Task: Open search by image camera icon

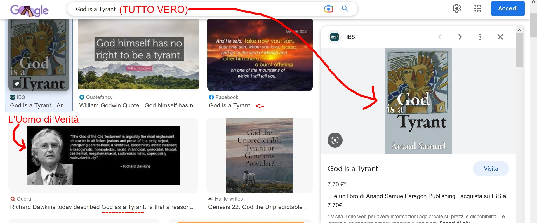Action: (329, 9)
